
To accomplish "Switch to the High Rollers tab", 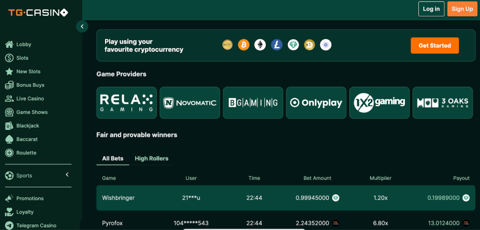I will [151, 158].
